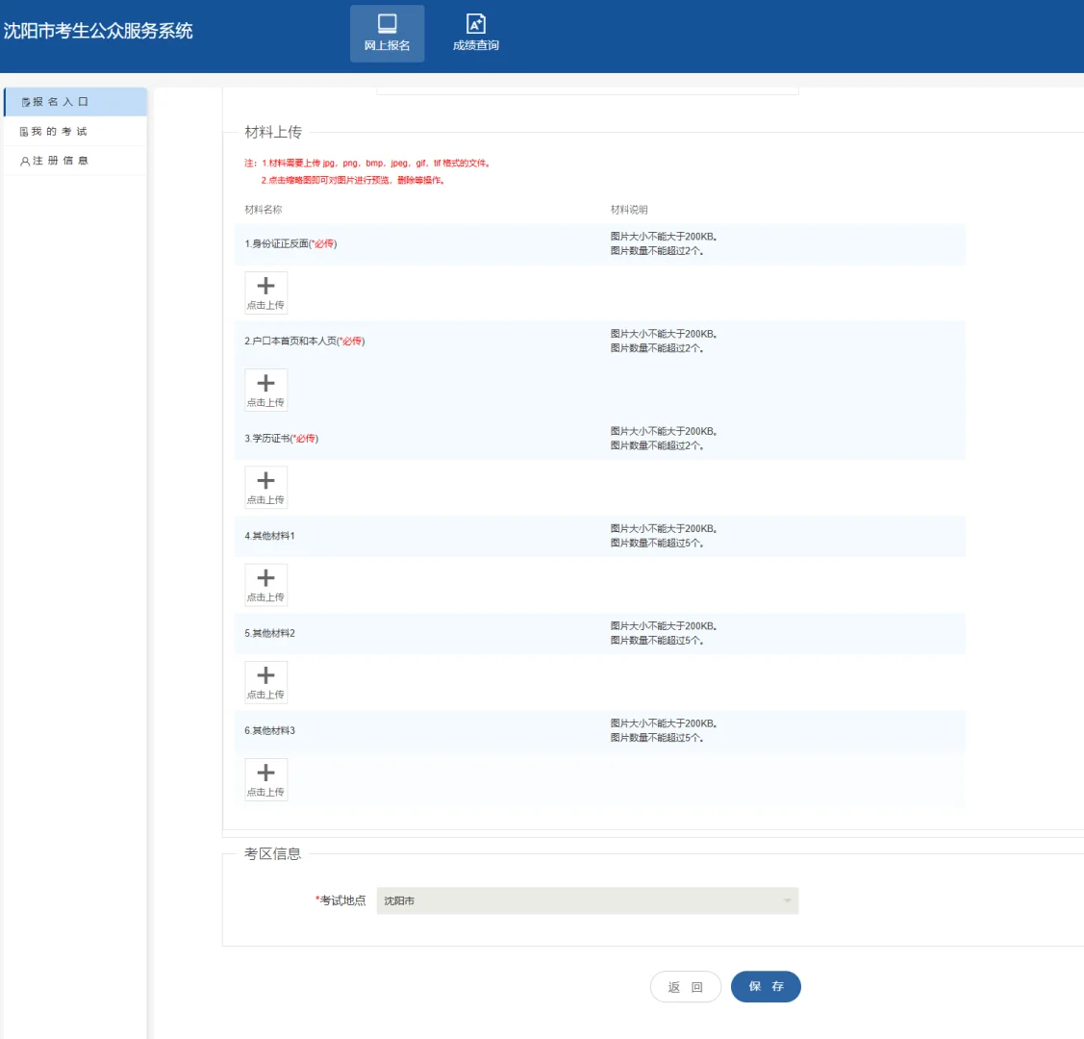Switch to the 成绩查询 tab

click(475, 34)
